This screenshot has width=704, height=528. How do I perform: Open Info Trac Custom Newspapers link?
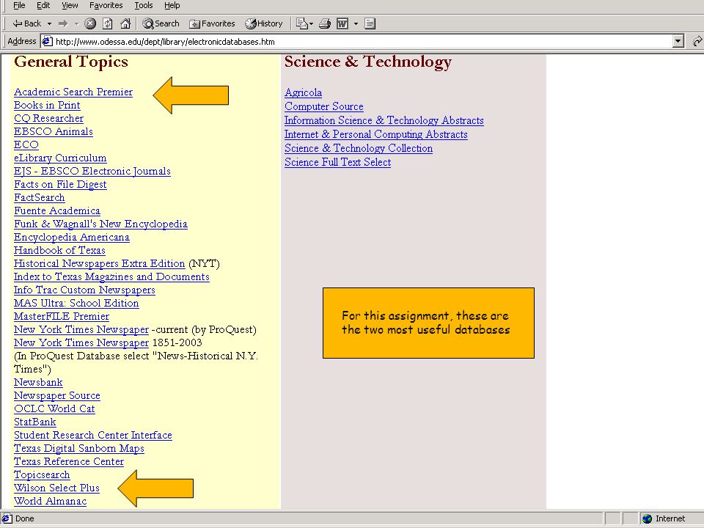tap(84, 290)
